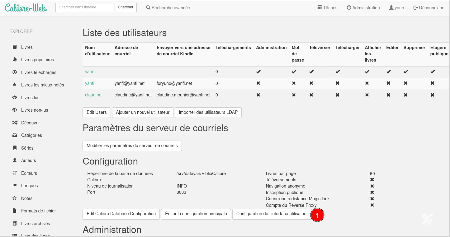This screenshot has width=450, height=237.
Task: Open user yanfi from the list
Action: pyautogui.click(x=90, y=83)
